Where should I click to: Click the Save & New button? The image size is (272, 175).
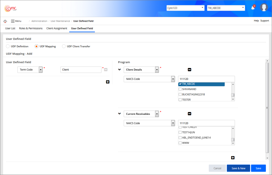(x=238, y=168)
